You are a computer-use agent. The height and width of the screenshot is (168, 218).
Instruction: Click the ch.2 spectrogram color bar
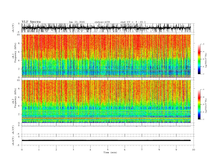pos(199,105)
